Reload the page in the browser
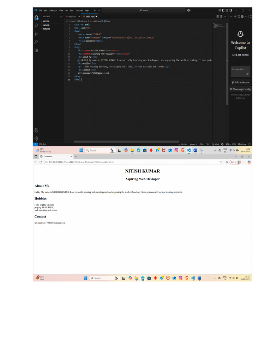This screenshot has height=361, width=271. (41, 162)
